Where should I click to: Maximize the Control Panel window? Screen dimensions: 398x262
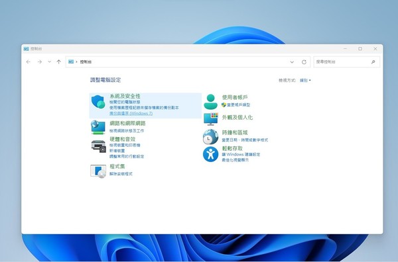coord(360,48)
